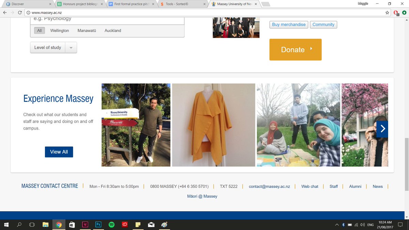Show hidden system tray icons
The height and width of the screenshot is (230, 409).
point(337,225)
